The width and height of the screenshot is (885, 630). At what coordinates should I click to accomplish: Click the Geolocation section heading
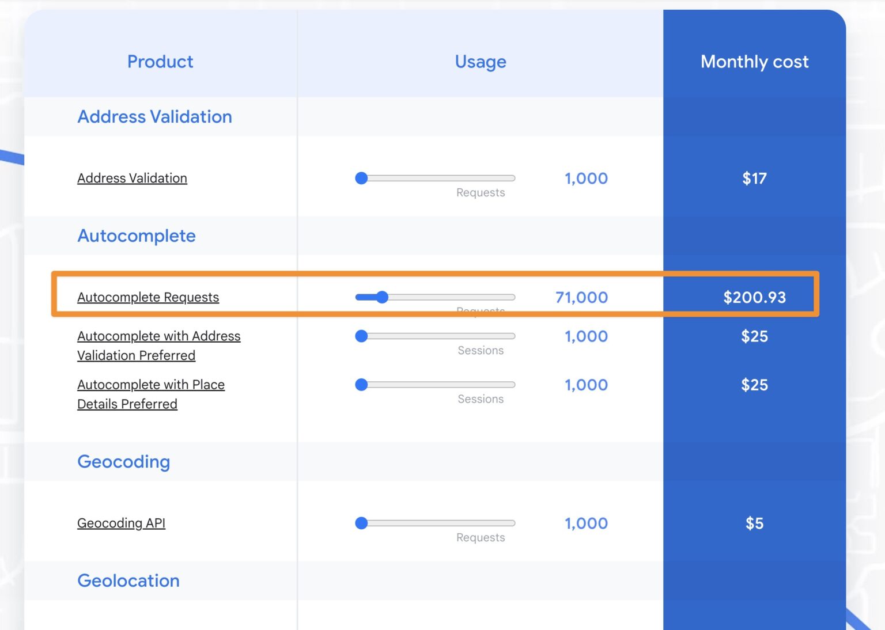(128, 580)
